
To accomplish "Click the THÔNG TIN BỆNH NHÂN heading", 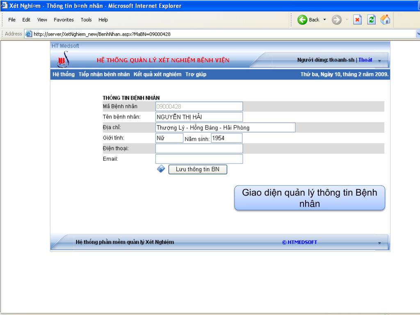I will pyautogui.click(x=131, y=98).
